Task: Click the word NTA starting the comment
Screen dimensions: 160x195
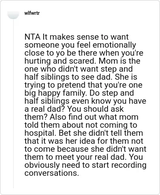Action: coord(32,37)
